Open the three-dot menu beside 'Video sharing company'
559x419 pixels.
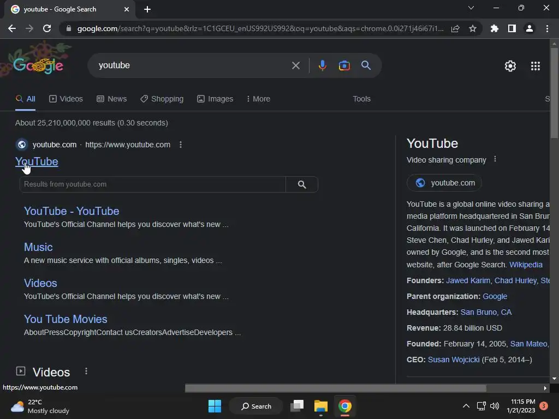pyautogui.click(x=495, y=159)
